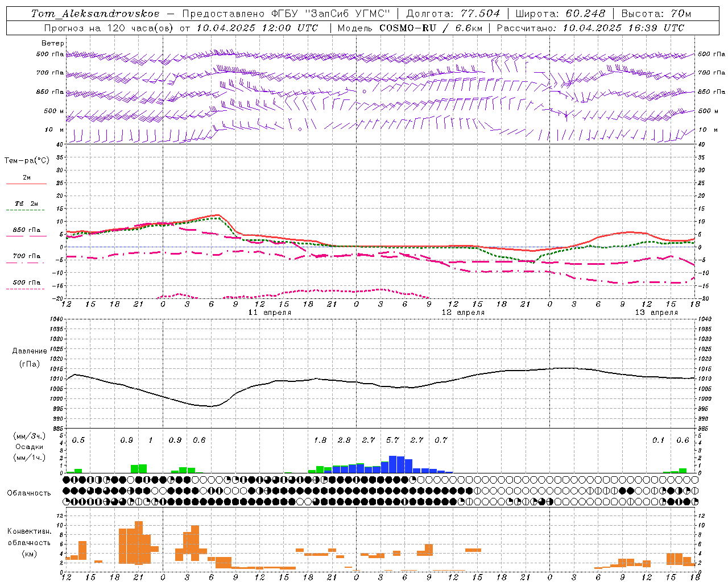
Task: Click the Конвективн. convective cloud label
Action: pos(29,531)
